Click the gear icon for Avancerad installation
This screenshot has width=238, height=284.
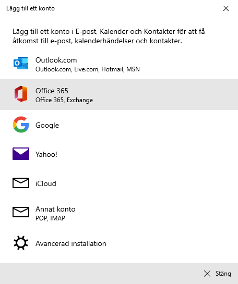(x=21, y=243)
